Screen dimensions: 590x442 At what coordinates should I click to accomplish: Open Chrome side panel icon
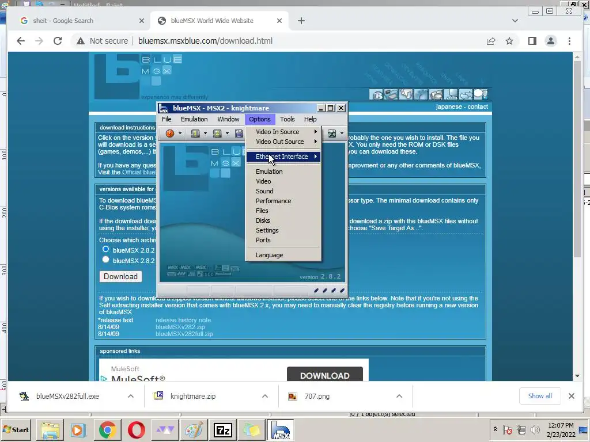(532, 41)
